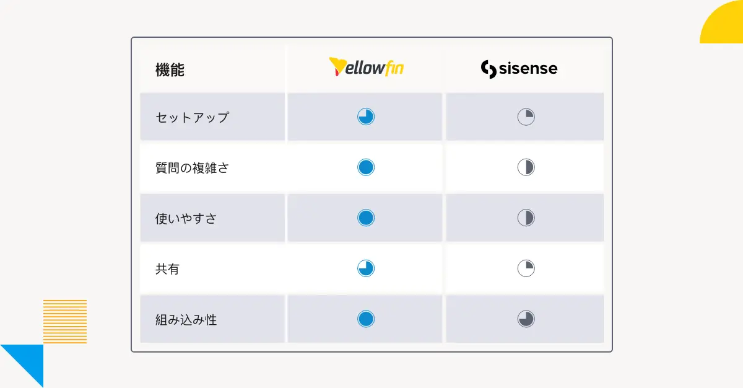Click Yellowfin's 共有 rating pie icon
This screenshot has height=388, width=743.
366,268
